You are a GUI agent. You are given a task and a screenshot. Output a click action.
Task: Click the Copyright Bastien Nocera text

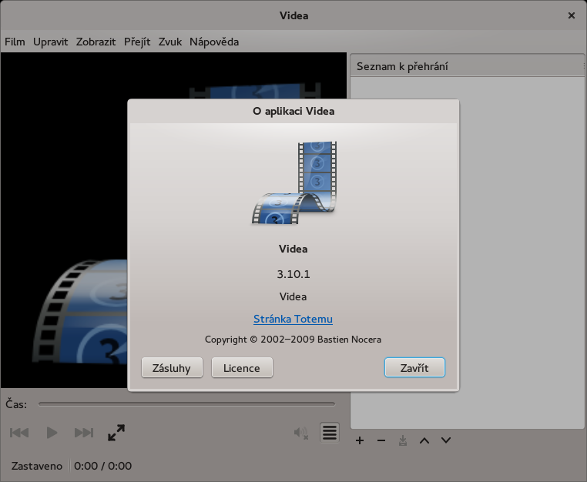click(293, 340)
